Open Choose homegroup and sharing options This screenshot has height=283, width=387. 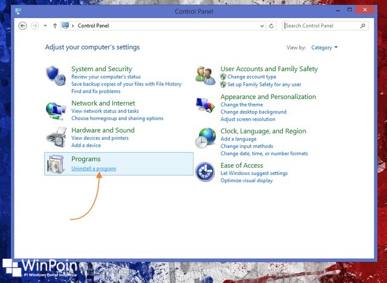117,118
